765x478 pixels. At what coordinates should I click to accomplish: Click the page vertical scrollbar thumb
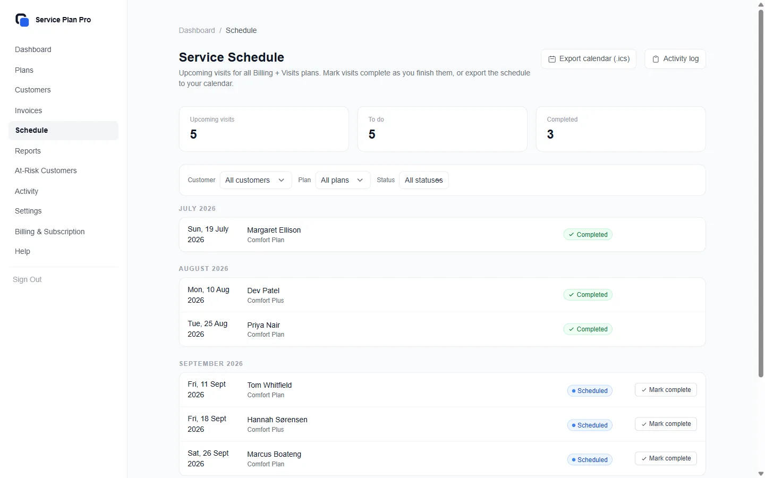point(761,193)
